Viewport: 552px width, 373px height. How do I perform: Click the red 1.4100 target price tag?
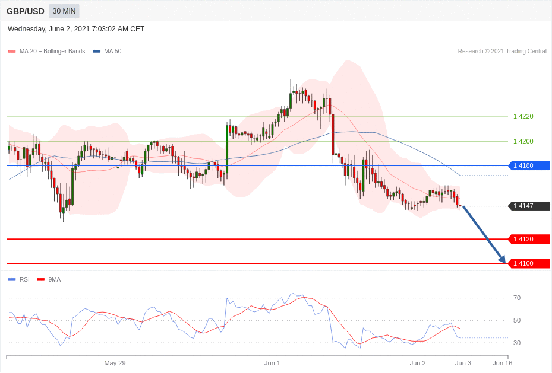(529, 263)
